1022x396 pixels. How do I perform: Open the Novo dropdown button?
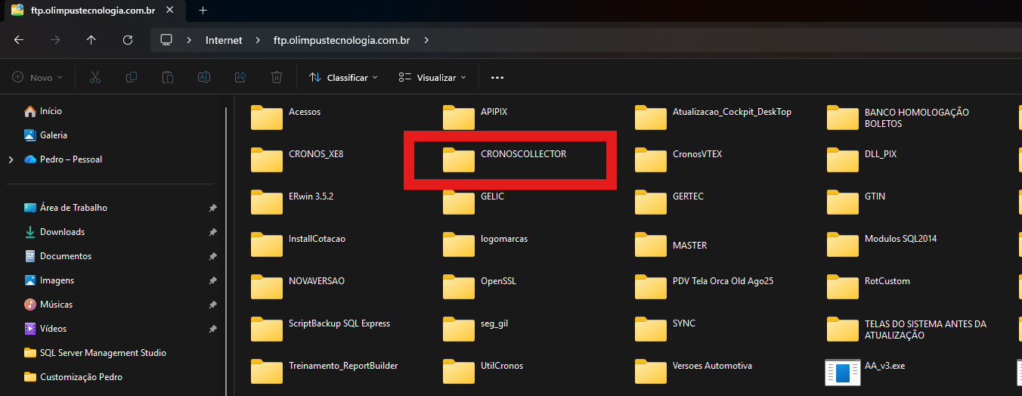pyautogui.click(x=38, y=77)
